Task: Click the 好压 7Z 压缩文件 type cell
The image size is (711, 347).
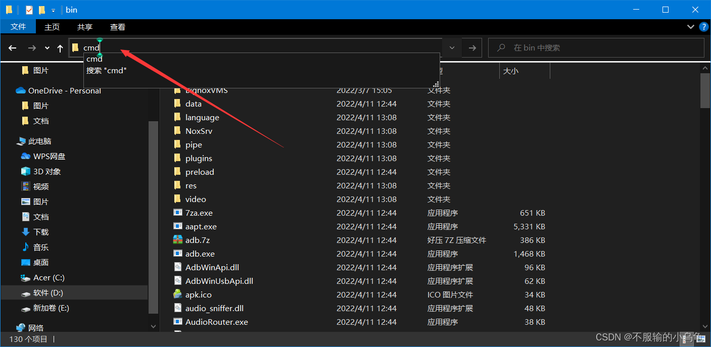Action: [x=457, y=240]
